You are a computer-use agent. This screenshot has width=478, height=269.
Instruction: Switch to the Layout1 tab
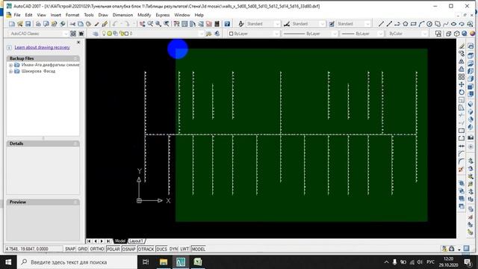pos(136,241)
